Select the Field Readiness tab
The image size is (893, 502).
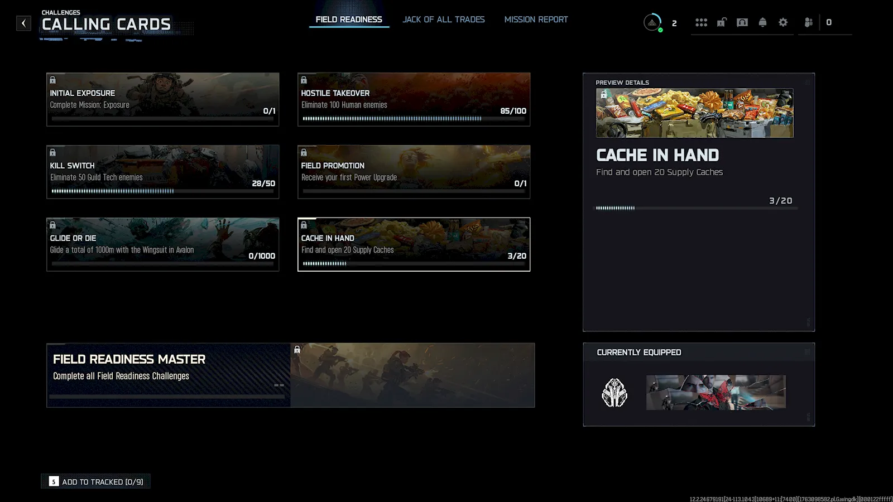349,20
